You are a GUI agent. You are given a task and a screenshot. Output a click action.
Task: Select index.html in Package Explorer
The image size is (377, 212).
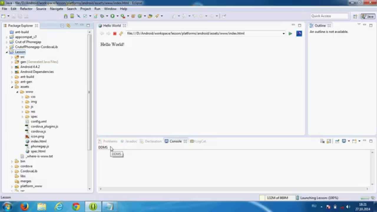point(39,141)
